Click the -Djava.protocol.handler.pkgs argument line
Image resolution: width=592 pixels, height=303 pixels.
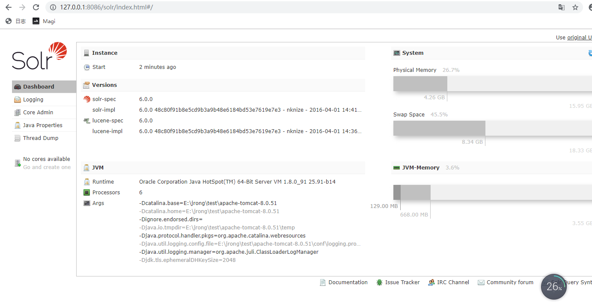point(223,236)
